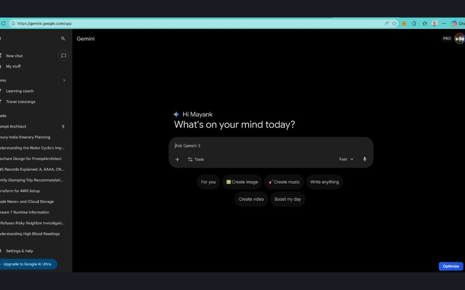The height and width of the screenshot is (290, 465).
Task: Open the Terraform for AWS Setup chat
Action: coord(20,191)
